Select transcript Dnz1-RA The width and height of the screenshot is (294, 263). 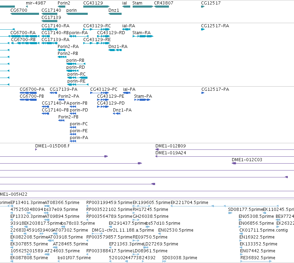click(118, 47)
